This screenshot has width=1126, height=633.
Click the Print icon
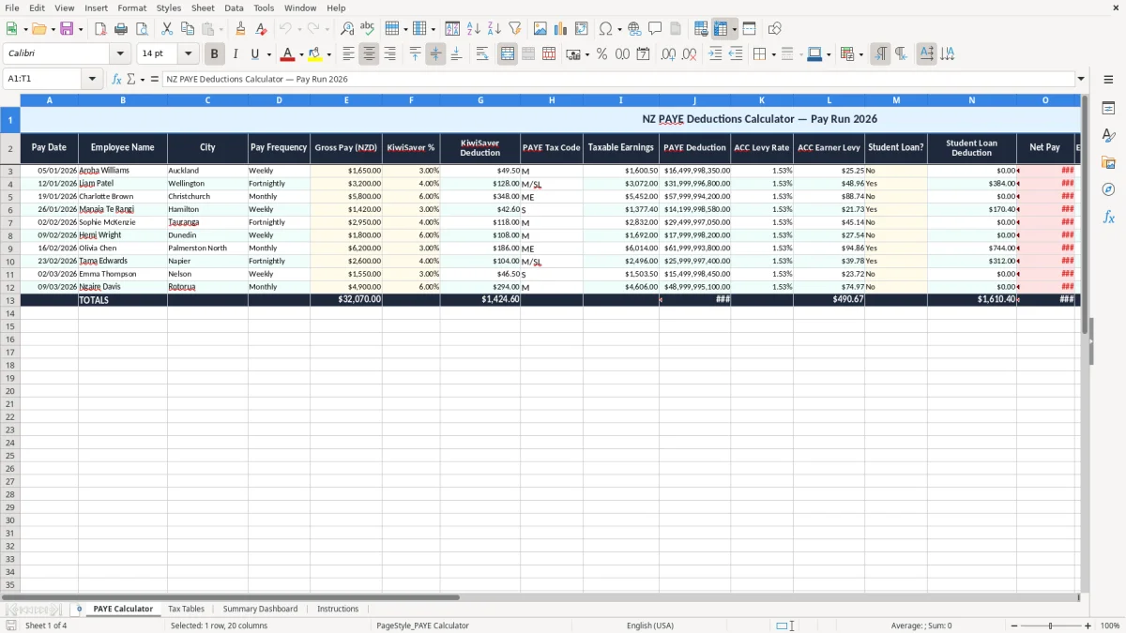tap(121, 29)
